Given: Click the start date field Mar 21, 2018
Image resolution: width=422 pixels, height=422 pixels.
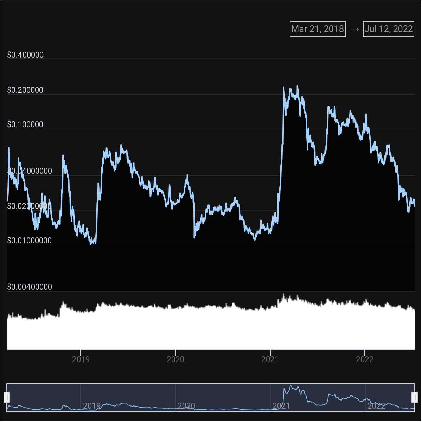Looking at the screenshot, I should [318, 29].
